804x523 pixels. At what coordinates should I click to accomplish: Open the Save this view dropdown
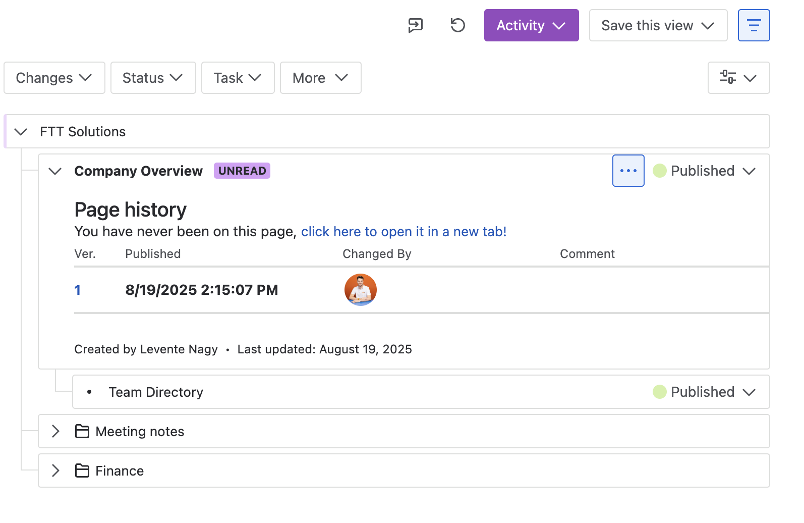(x=658, y=25)
